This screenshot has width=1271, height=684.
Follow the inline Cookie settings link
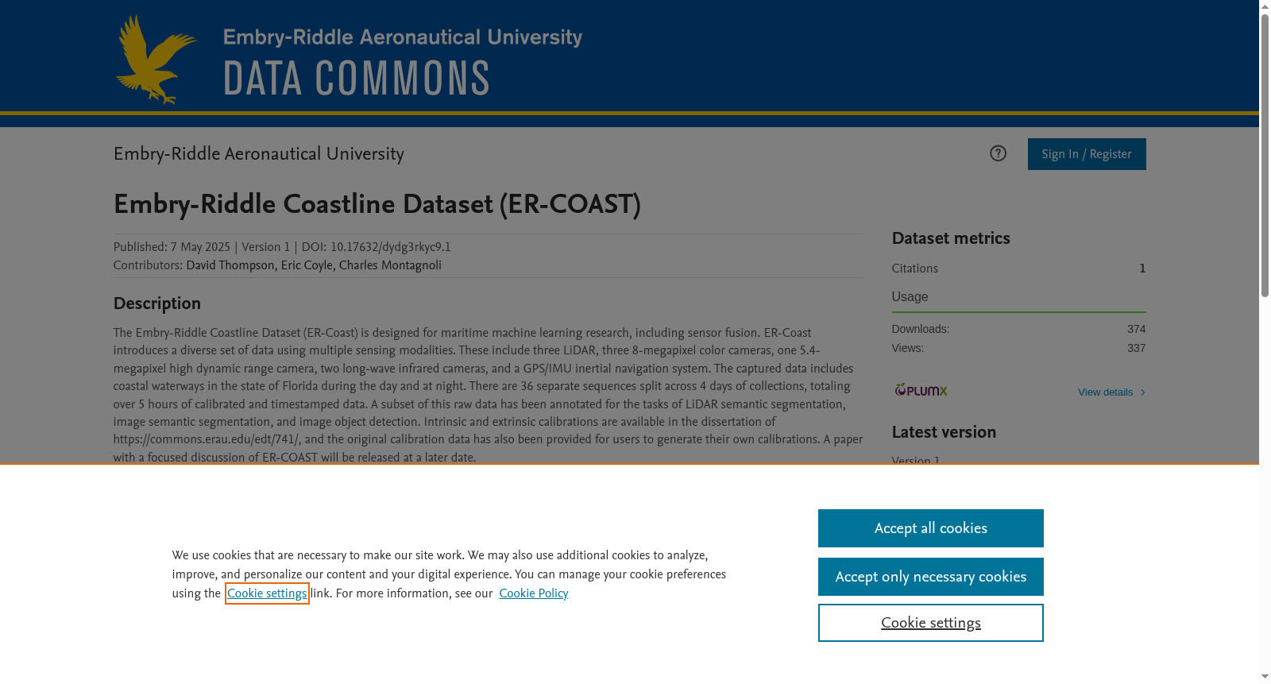coord(267,593)
